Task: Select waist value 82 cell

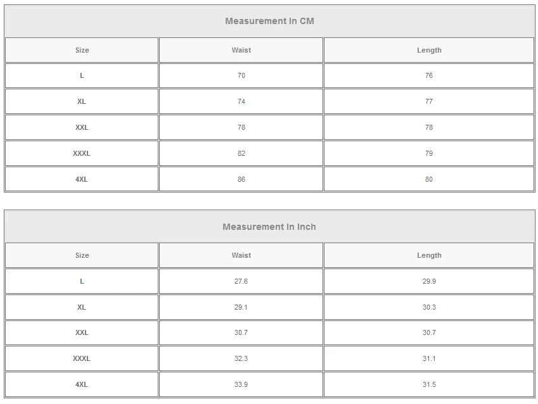Action: (x=241, y=153)
